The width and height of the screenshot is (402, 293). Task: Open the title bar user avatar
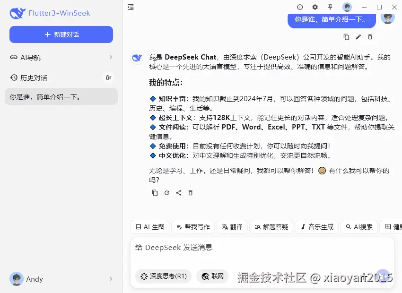pos(347,7)
